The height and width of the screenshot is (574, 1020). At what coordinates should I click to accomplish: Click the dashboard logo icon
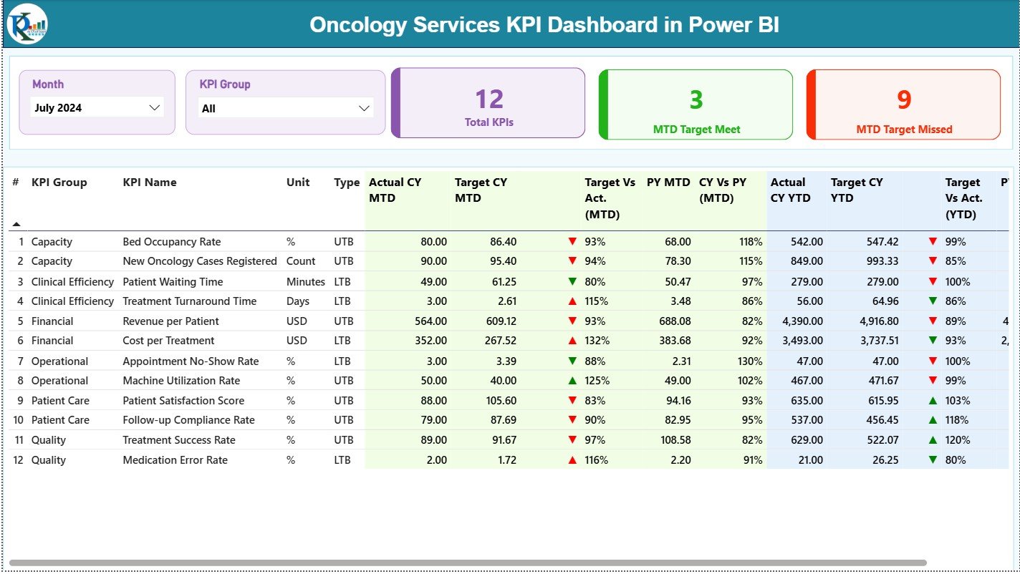point(27,24)
